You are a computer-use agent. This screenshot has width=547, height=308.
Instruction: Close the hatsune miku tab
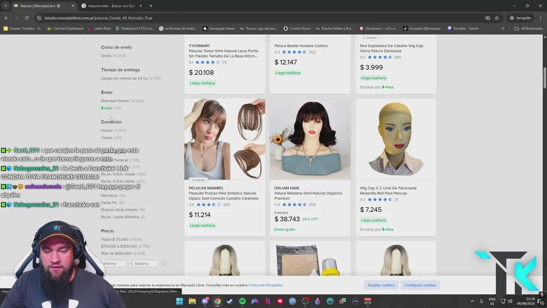141,6
